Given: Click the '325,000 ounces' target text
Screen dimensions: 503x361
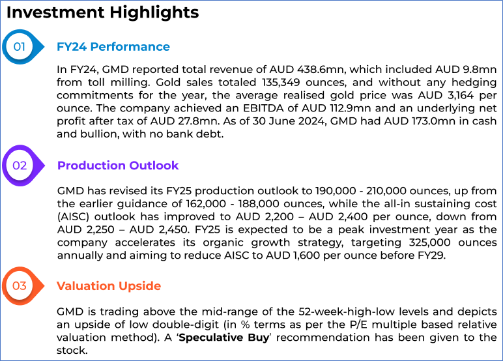Looking at the screenshot, I should pos(453,242).
